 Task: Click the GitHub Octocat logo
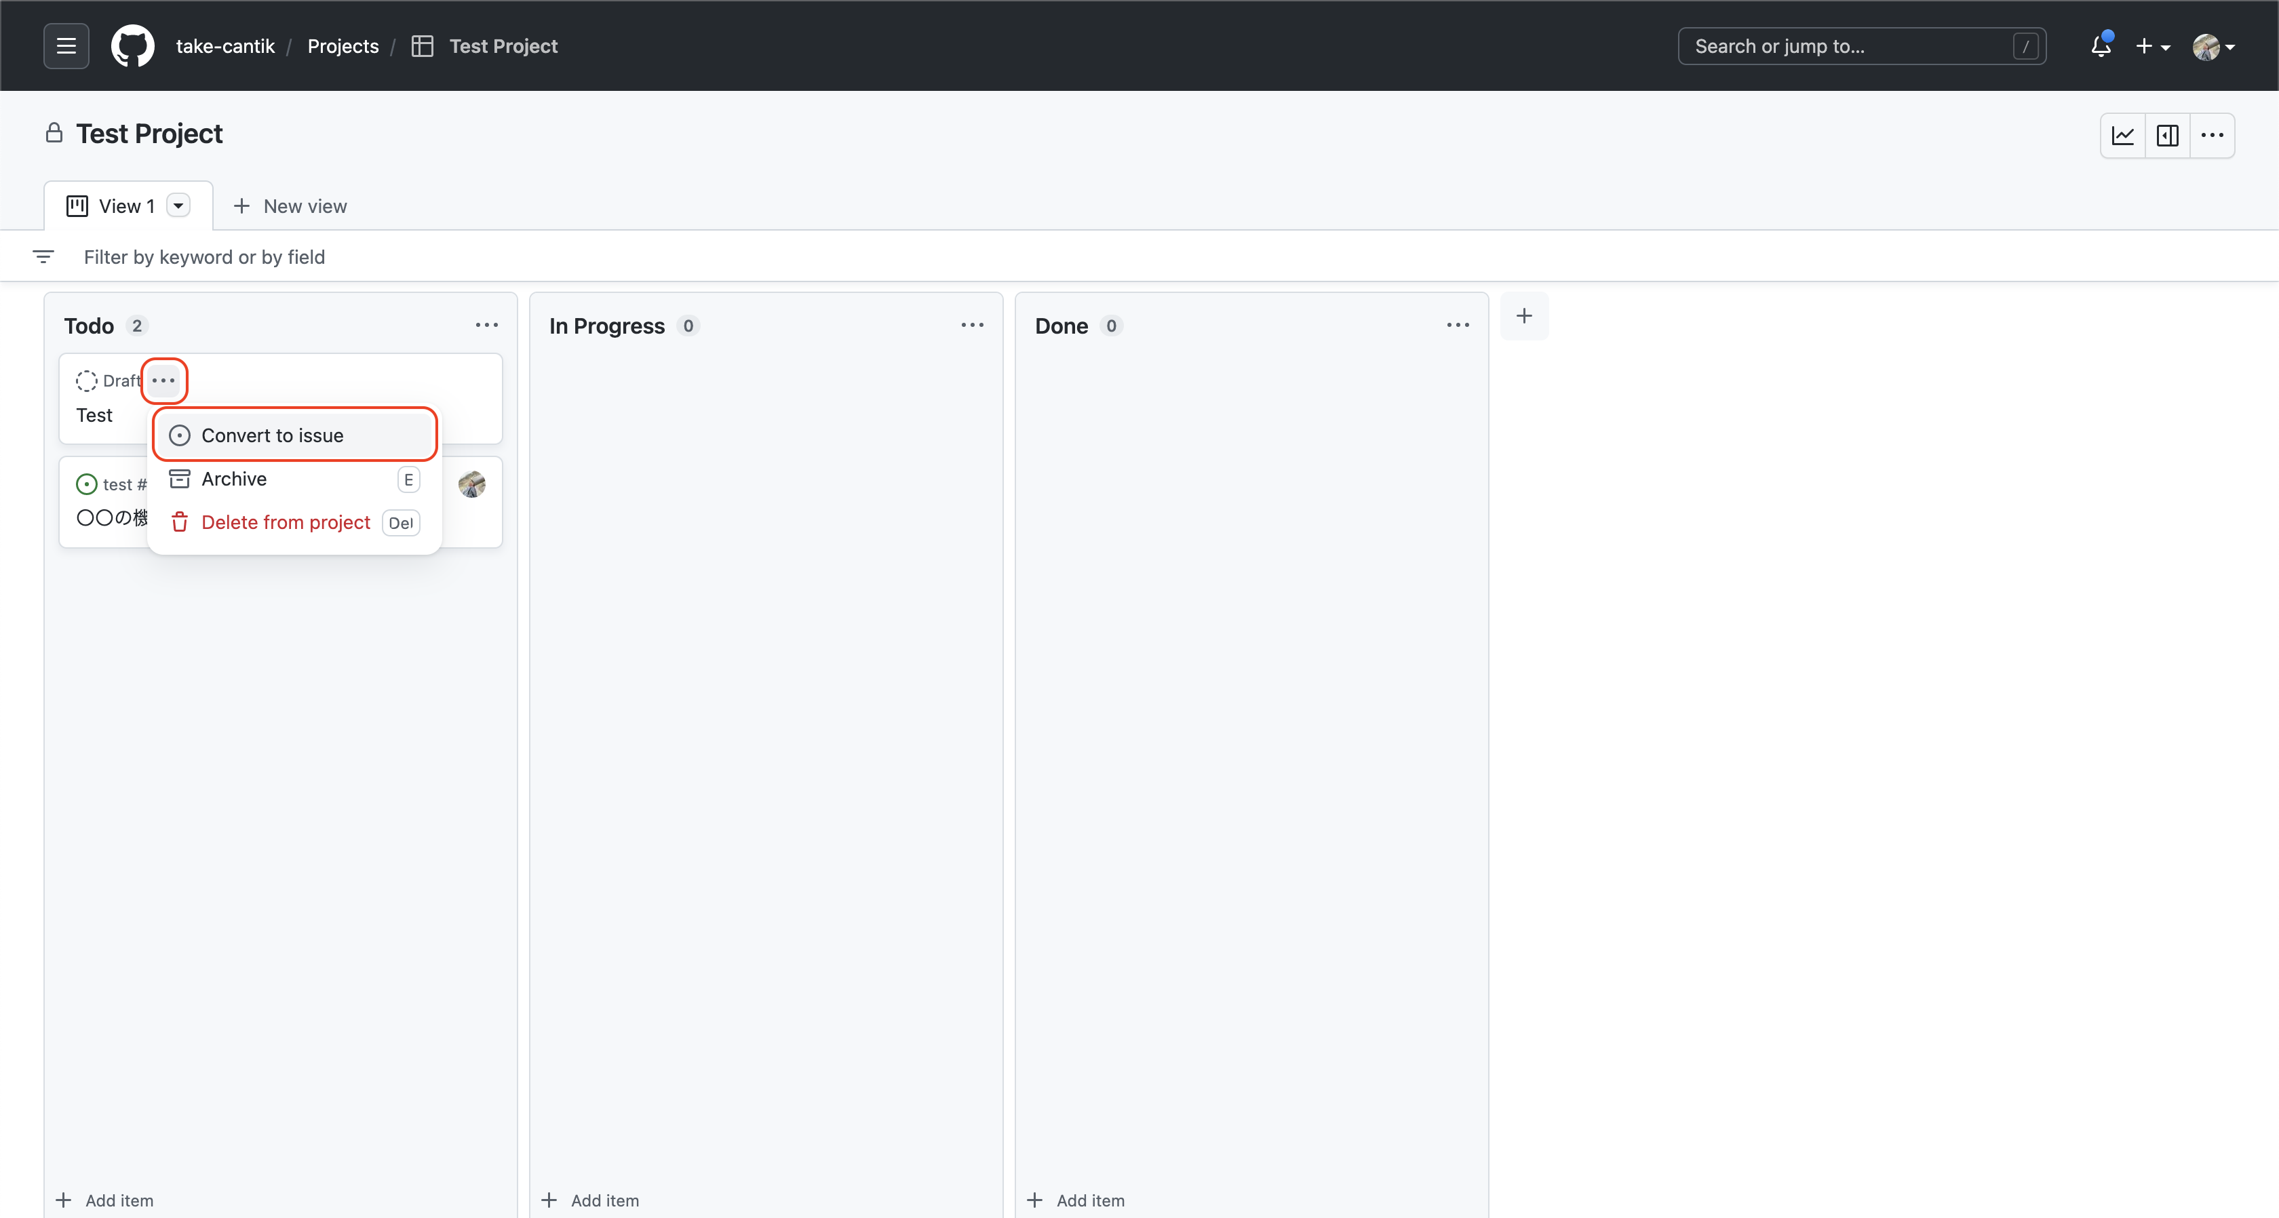pyautogui.click(x=133, y=46)
